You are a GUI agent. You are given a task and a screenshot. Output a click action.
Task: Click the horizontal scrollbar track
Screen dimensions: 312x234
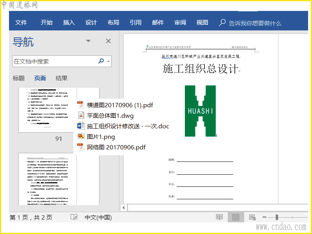pos(218,207)
